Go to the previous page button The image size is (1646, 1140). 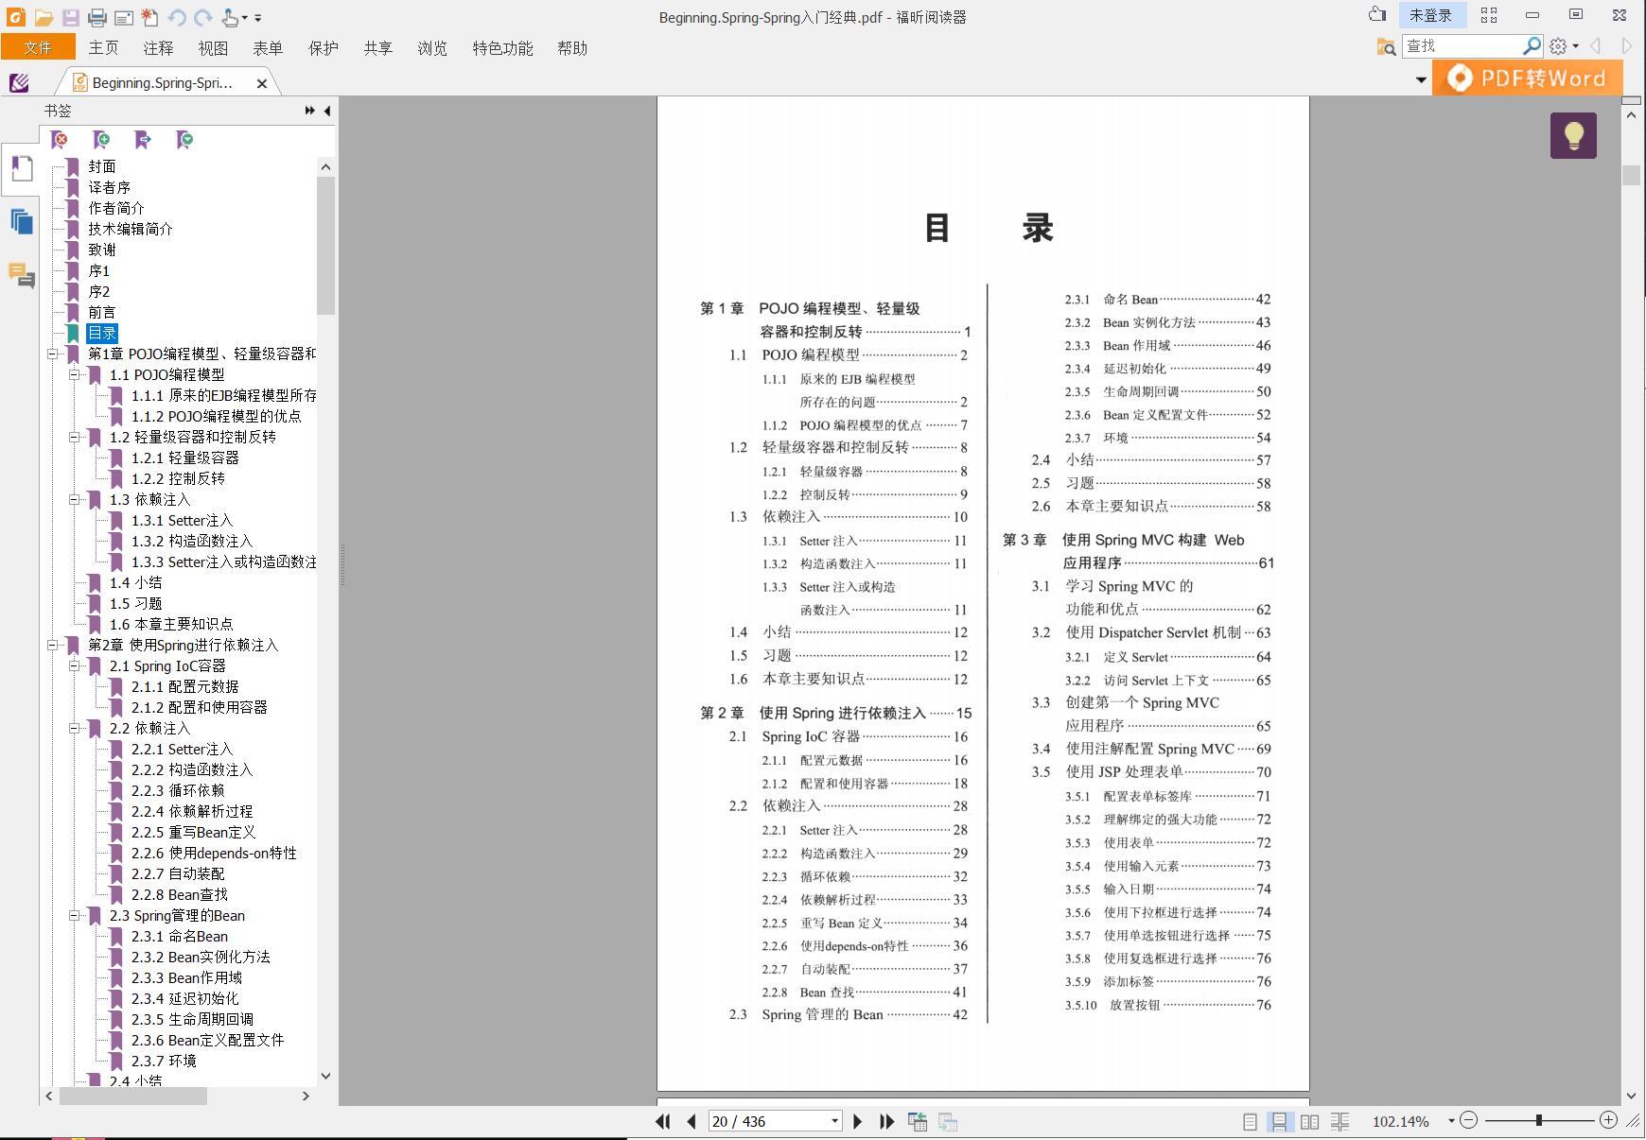coord(692,1121)
